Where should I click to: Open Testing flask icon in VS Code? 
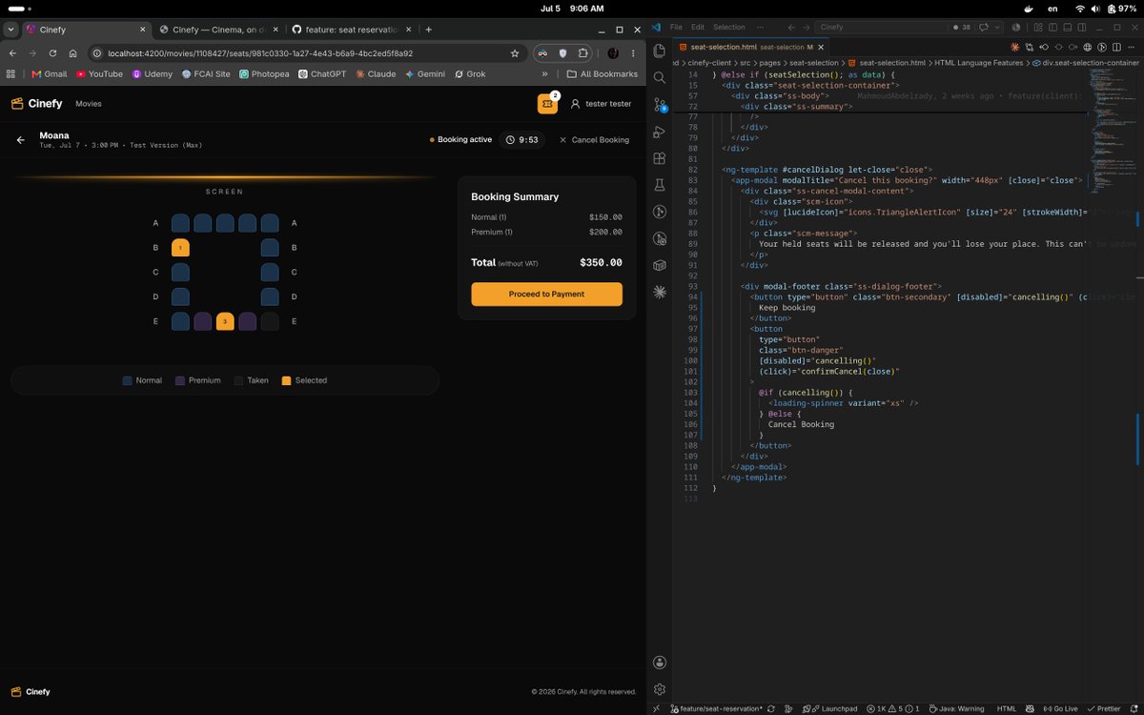point(659,185)
